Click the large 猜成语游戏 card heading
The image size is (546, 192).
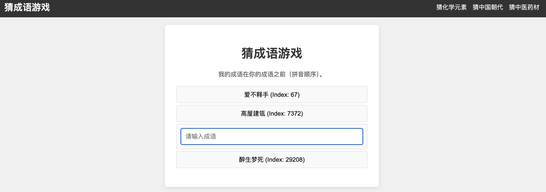click(x=272, y=53)
